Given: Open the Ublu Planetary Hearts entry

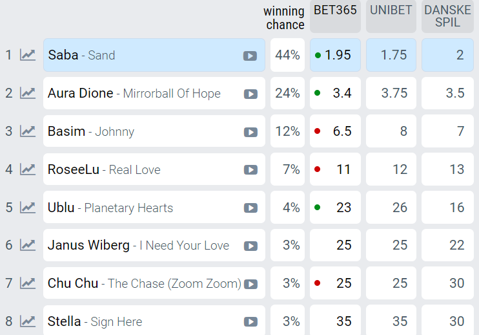Looking at the screenshot, I should coord(154,207).
